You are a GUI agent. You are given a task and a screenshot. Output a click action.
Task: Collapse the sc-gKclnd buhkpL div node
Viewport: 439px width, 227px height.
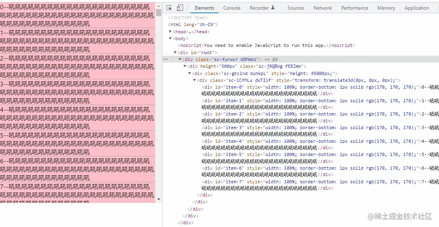pos(189,73)
